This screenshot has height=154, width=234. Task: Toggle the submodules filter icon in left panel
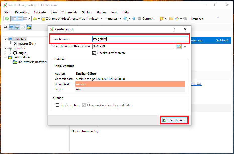point(29,27)
